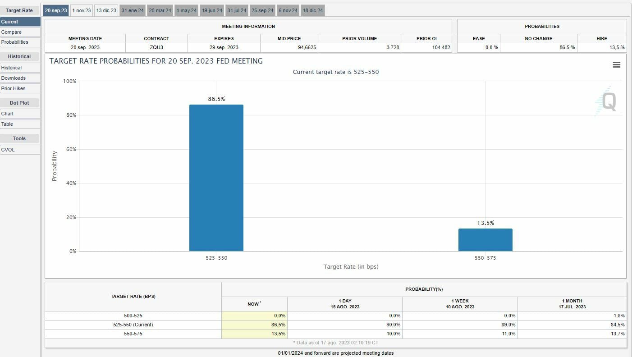
Task: Click the 13.5% bar for 550-575
Action: [x=485, y=240]
